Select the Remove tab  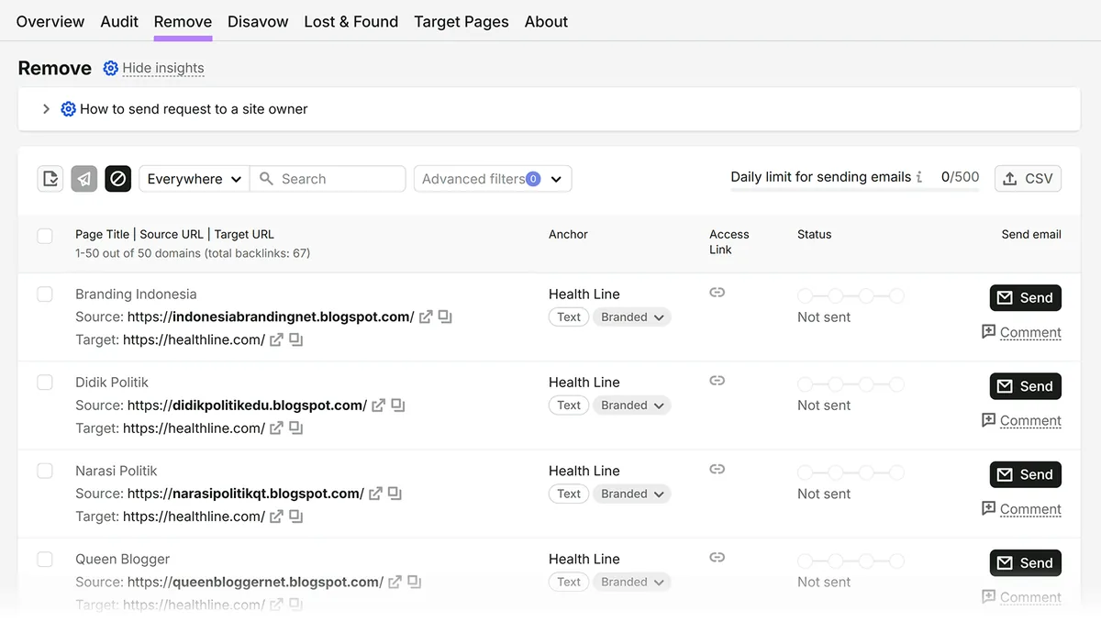[183, 21]
